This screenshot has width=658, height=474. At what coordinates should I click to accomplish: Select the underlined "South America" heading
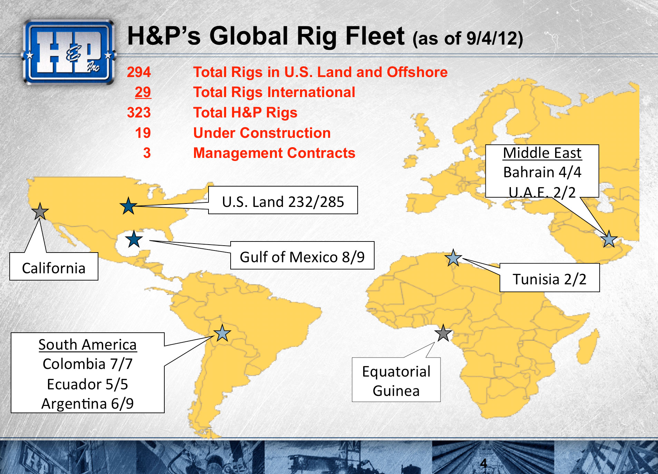(88, 345)
